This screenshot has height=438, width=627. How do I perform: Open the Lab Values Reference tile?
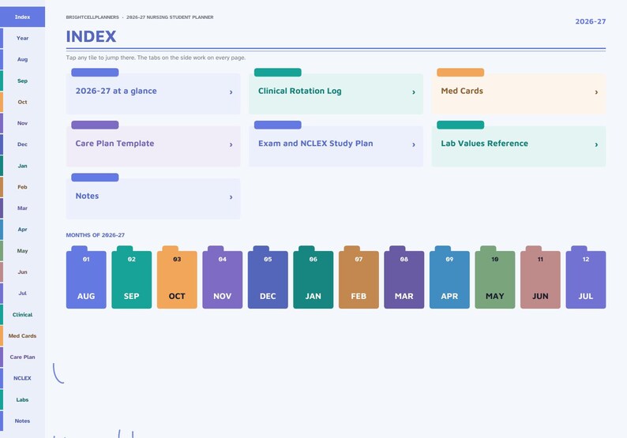[519, 144]
